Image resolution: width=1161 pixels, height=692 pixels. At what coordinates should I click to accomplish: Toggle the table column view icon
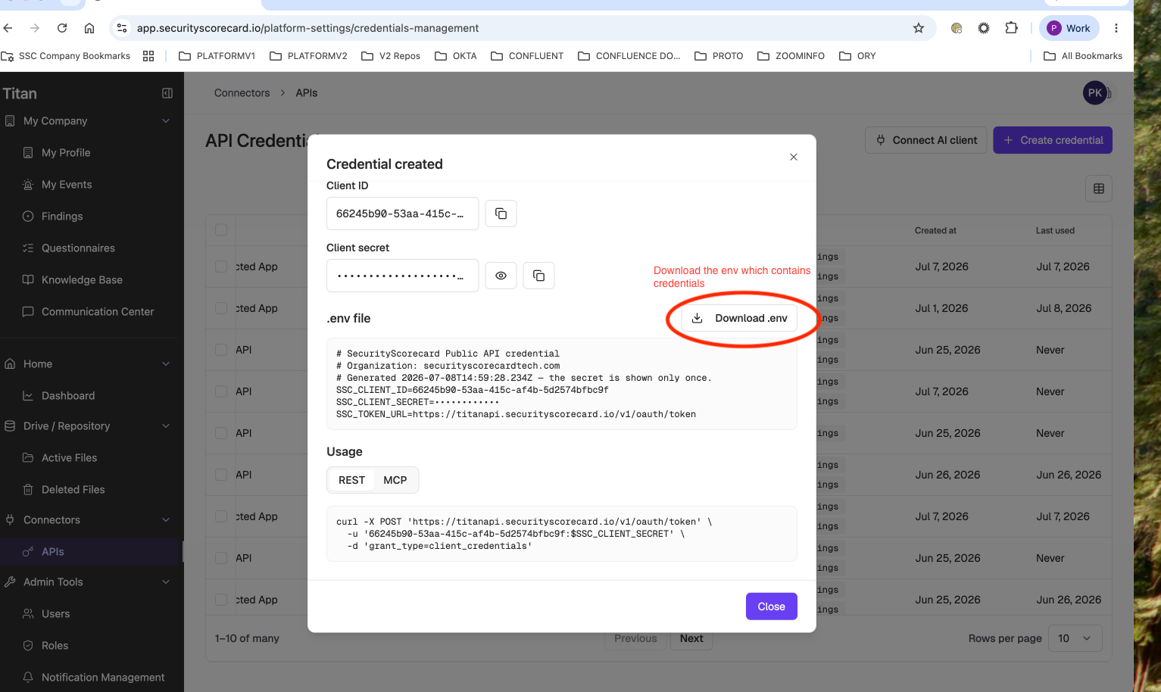pos(1099,189)
